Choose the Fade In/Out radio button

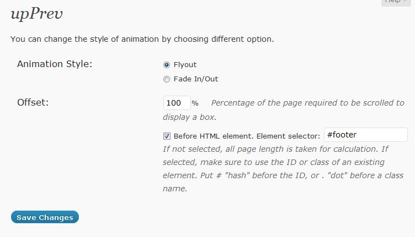(167, 79)
